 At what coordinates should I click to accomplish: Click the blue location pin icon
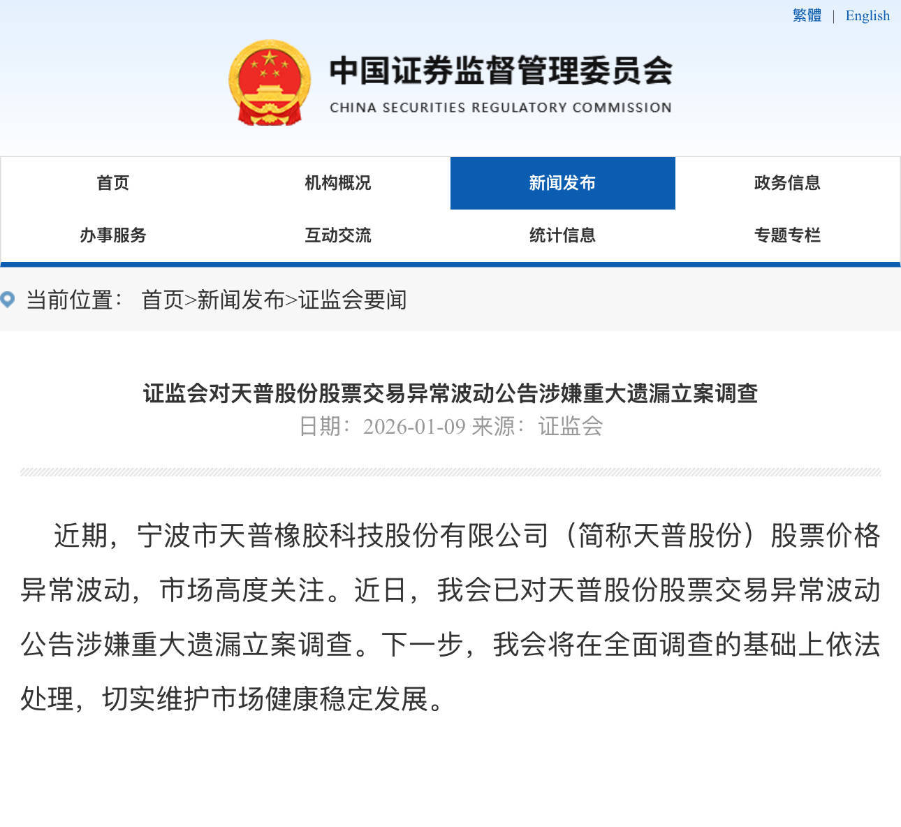(x=8, y=300)
